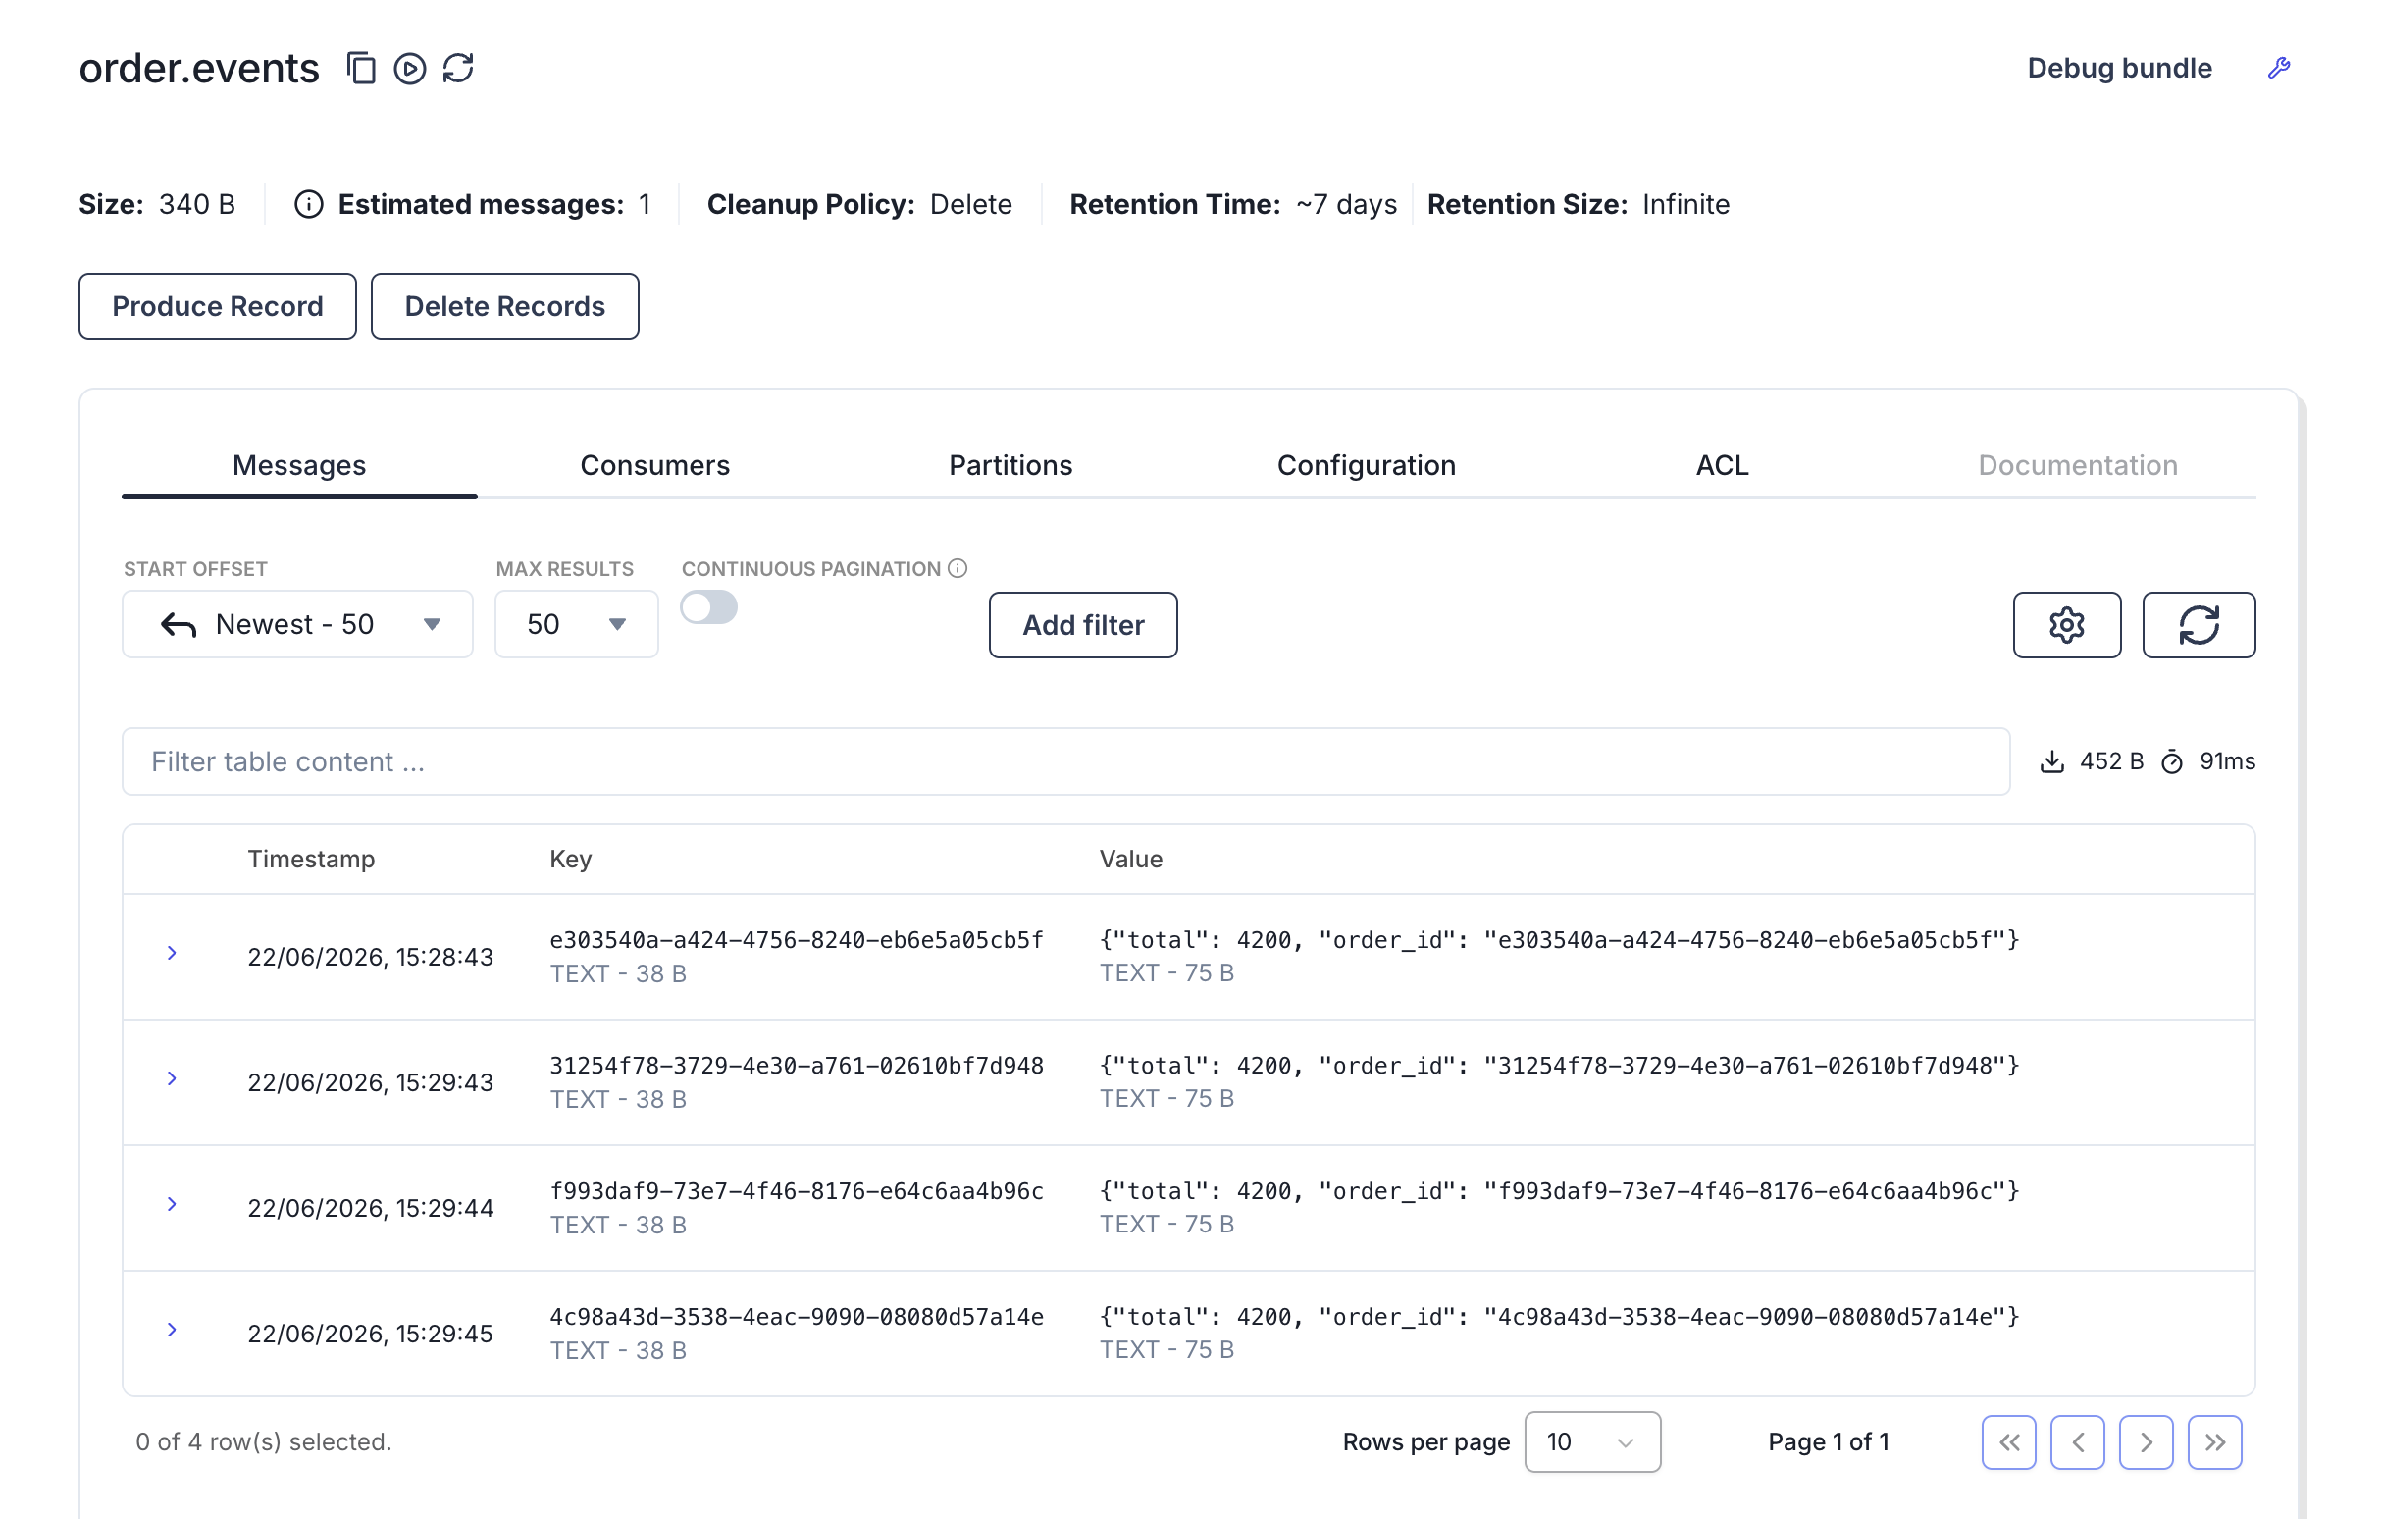Screen dimensions: 2382x1519
Task: Click the Produce Record button
Action: point(218,307)
